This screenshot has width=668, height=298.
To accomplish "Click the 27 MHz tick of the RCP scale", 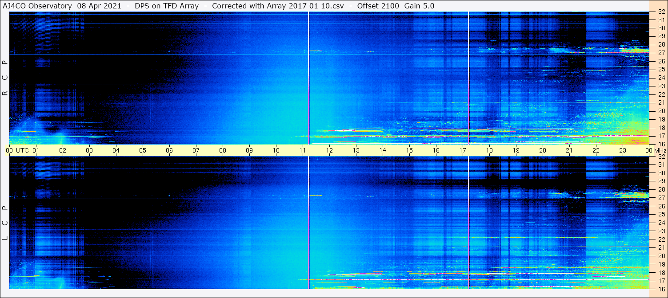I will click(661, 53).
